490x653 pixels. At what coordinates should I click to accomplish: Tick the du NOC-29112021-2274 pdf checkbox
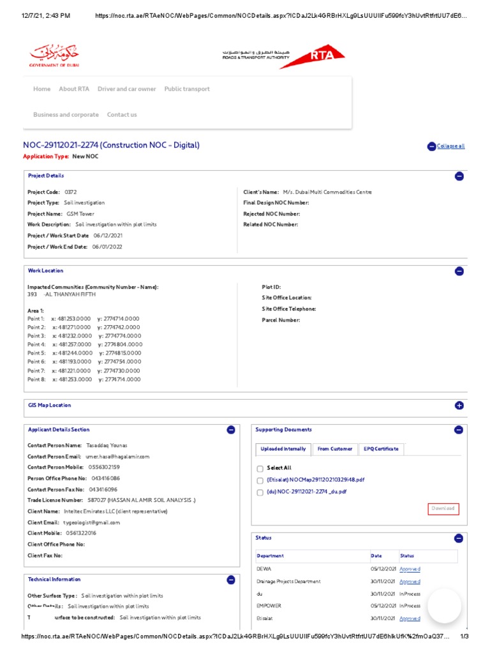point(260,492)
